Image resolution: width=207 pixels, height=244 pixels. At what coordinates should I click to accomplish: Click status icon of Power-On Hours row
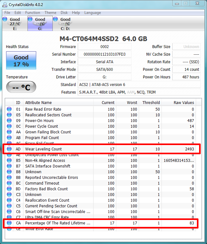click(x=9, y=121)
